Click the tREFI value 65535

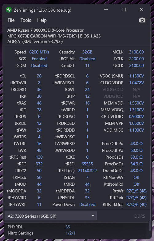click(87, 164)
